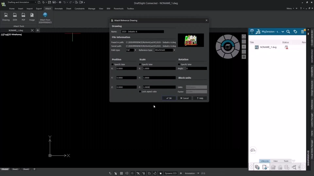Screen dimensions: 314x176
Task: Open the Constraints ribbon tab
Action: click(79, 8)
